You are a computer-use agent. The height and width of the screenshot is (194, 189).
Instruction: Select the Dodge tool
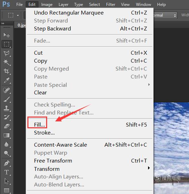point(7,153)
